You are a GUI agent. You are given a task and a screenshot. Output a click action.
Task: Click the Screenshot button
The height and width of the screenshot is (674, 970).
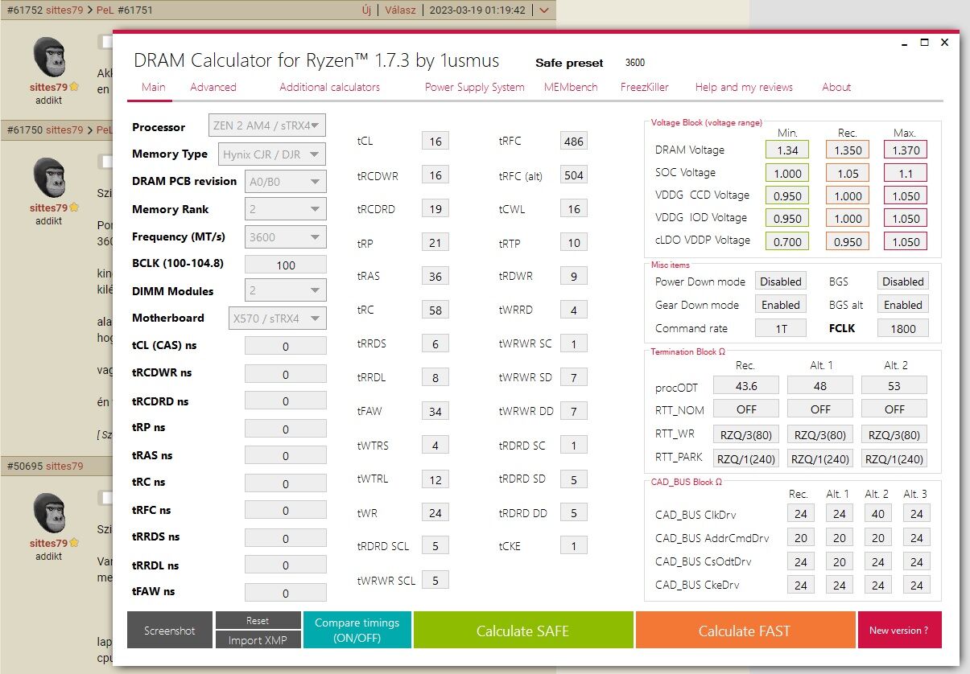tap(170, 631)
